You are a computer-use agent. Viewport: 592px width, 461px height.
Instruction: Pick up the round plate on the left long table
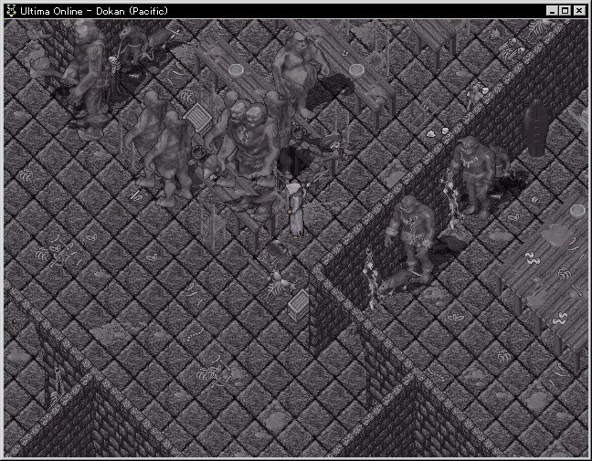[x=236, y=70]
